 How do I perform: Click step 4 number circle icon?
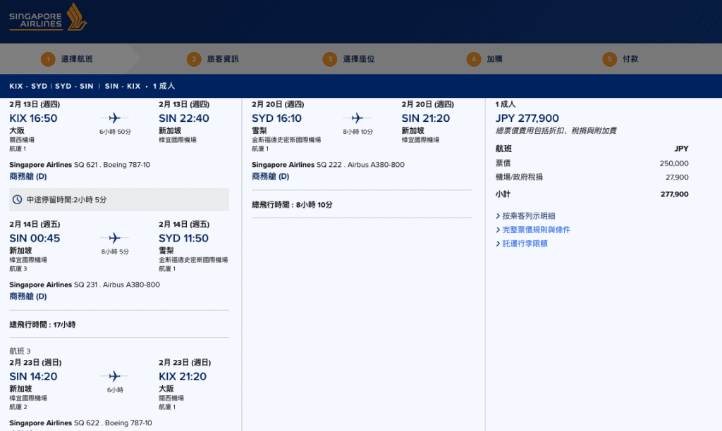[474, 59]
